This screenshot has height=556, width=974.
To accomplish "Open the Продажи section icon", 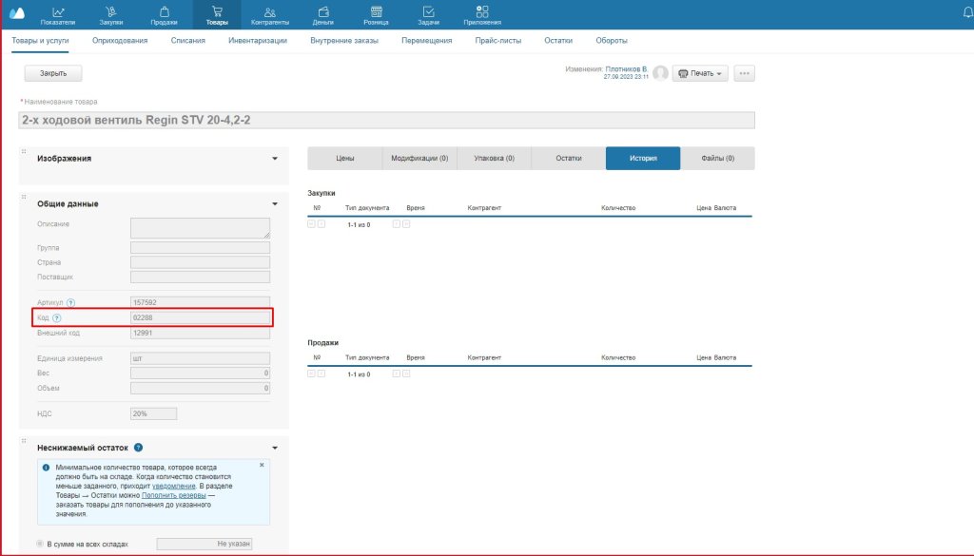I will [164, 13].
